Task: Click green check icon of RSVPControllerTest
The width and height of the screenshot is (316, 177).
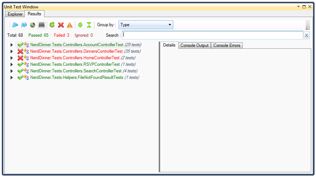Action: pos(20,65)
